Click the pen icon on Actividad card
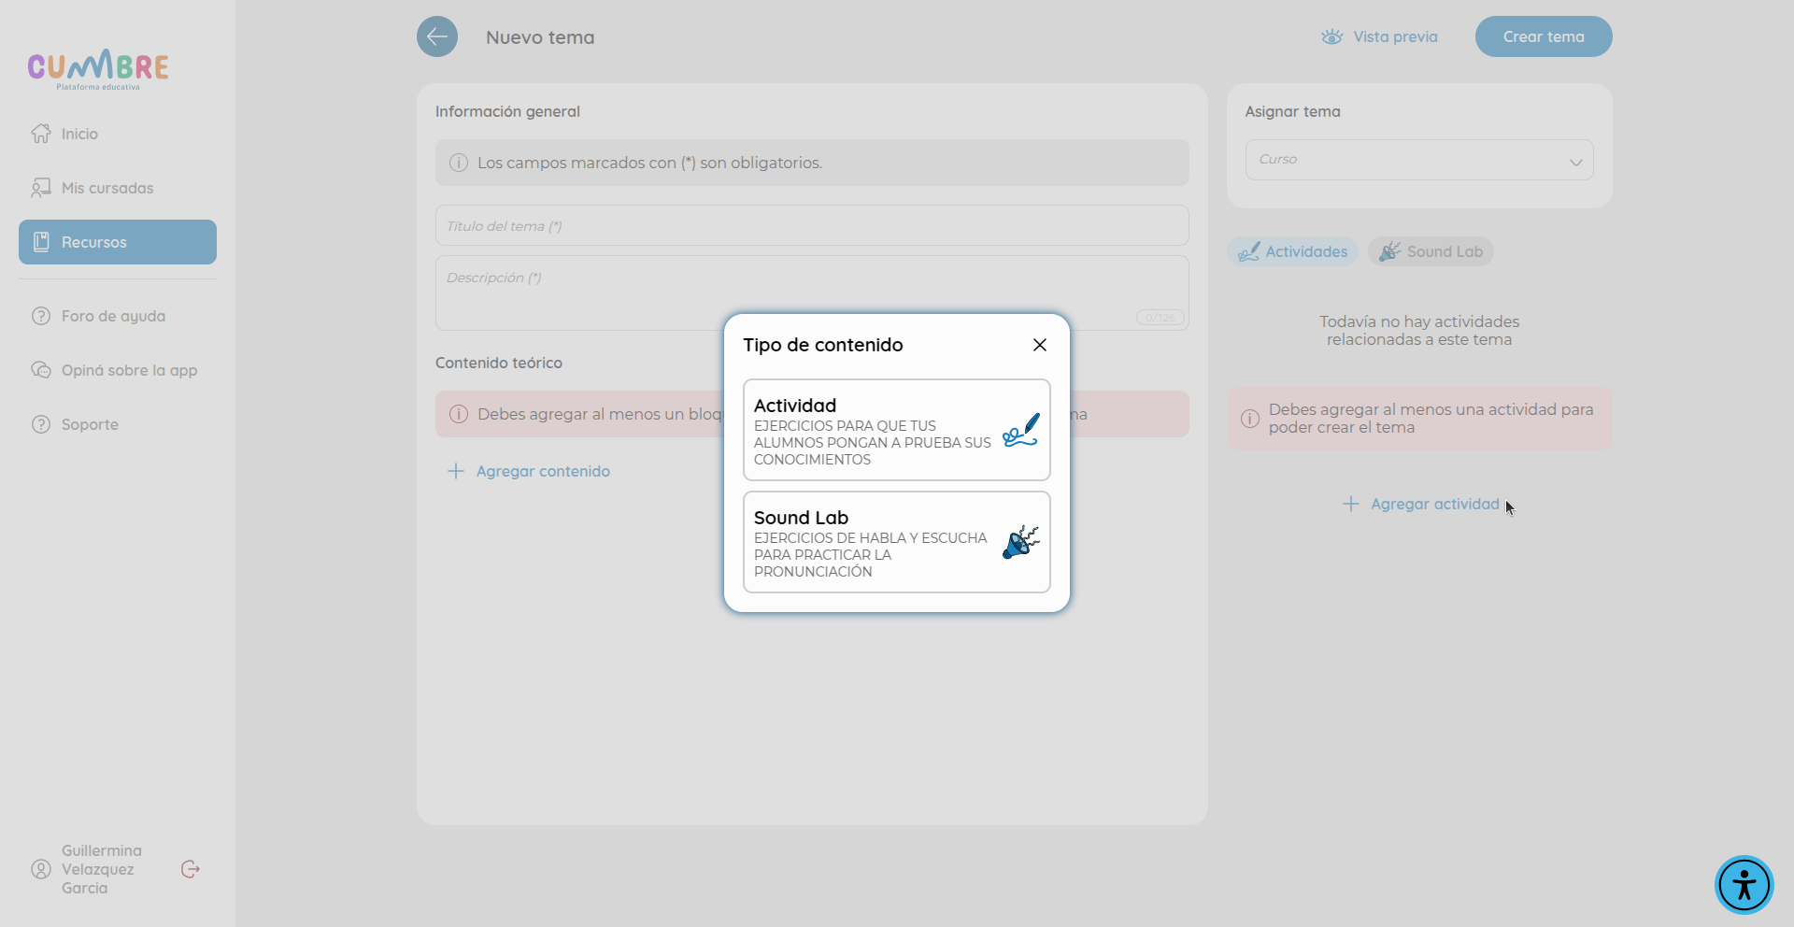The image size is (1794, 927). click(x=1020, y=430)
